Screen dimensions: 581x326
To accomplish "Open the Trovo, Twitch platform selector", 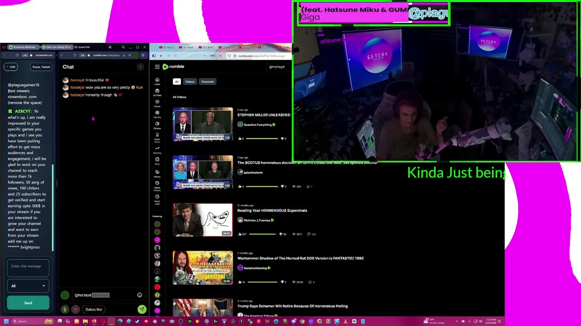I will click(41, 67).
